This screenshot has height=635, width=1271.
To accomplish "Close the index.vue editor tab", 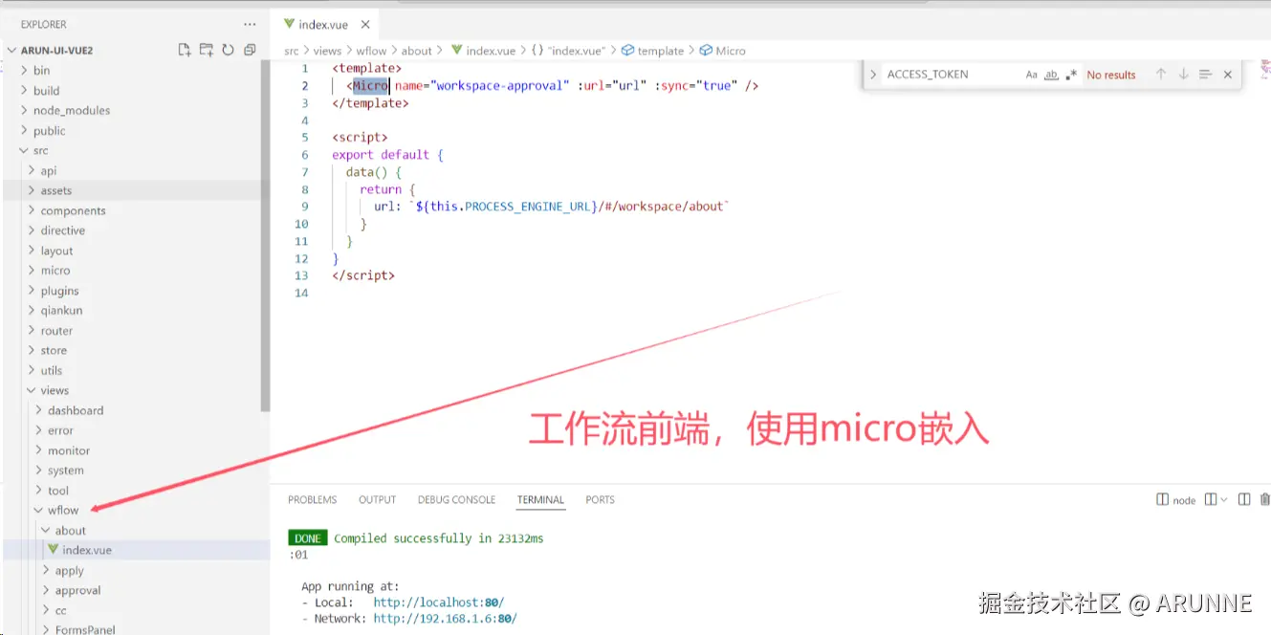I will [363, 25].
